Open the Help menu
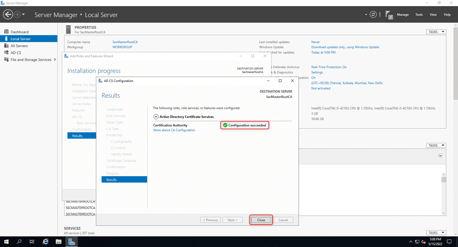458x247 pixels. tap(447, 15)
